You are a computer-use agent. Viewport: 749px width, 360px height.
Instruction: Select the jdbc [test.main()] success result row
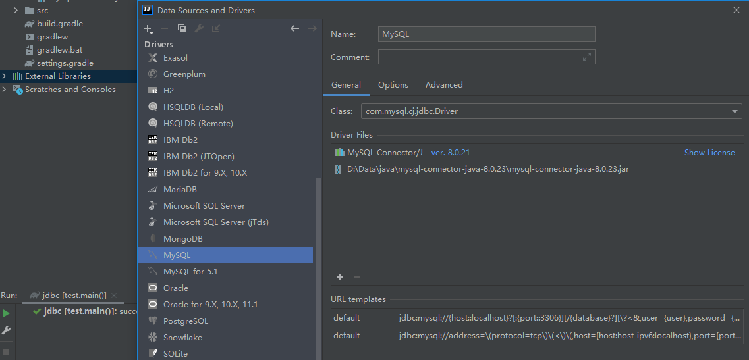[84, 312]
